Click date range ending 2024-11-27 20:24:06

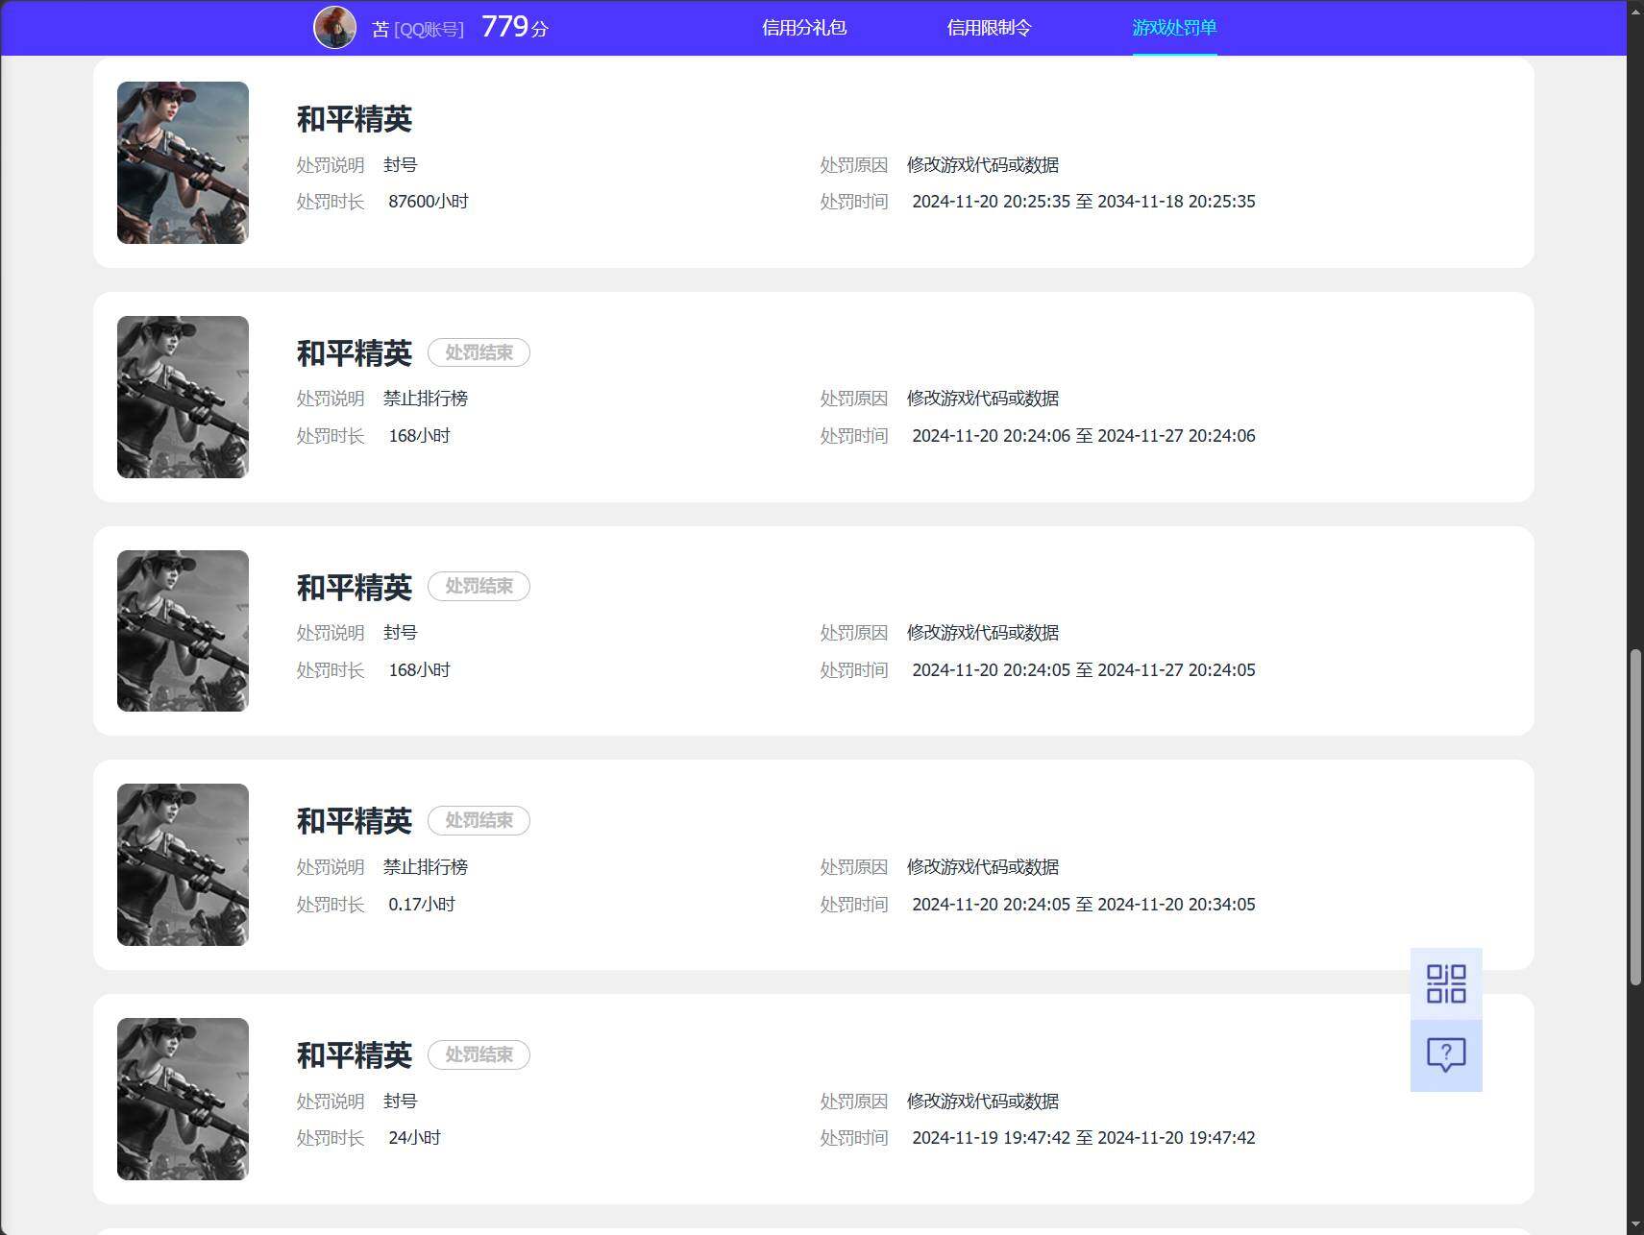click(1084, 436)
